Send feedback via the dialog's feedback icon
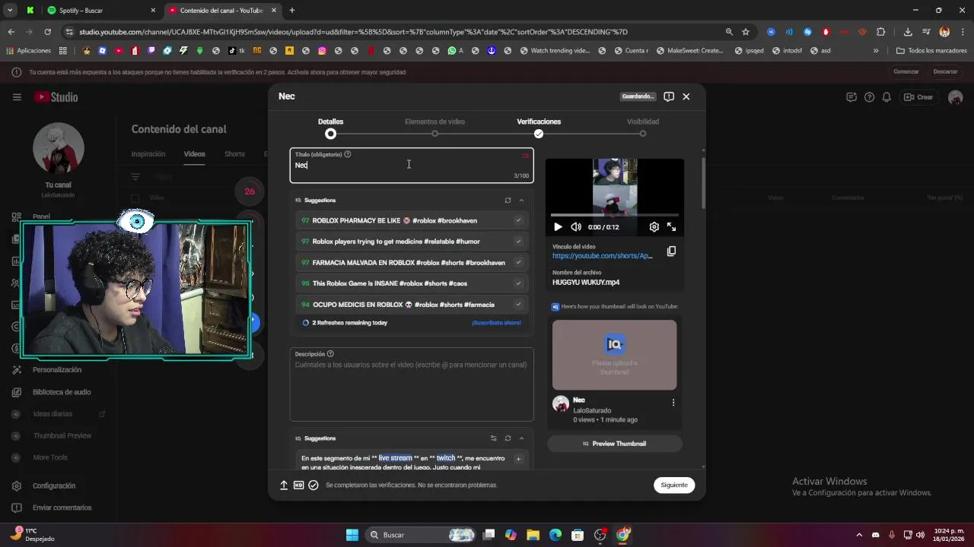Viewport: 974px width, 547px height. coord(669,96)
